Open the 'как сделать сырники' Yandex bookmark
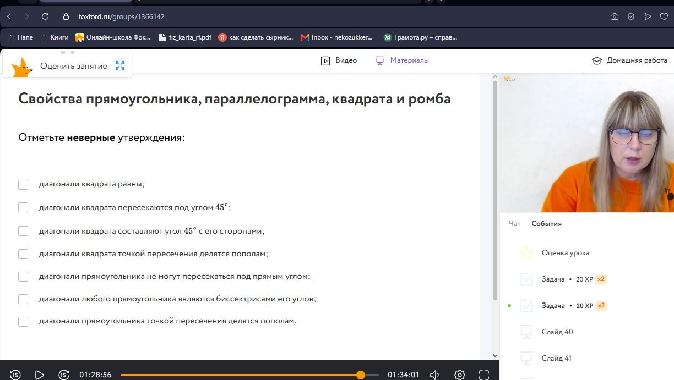674x380 pixels. coord(256,37)
